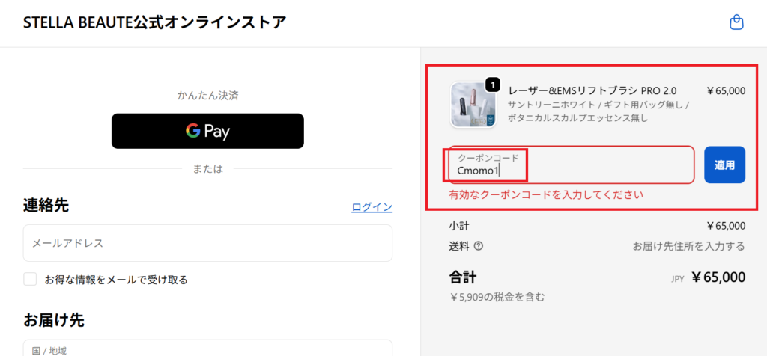Click the STELLA BEAUTE store title

click(x=154, y=22)
